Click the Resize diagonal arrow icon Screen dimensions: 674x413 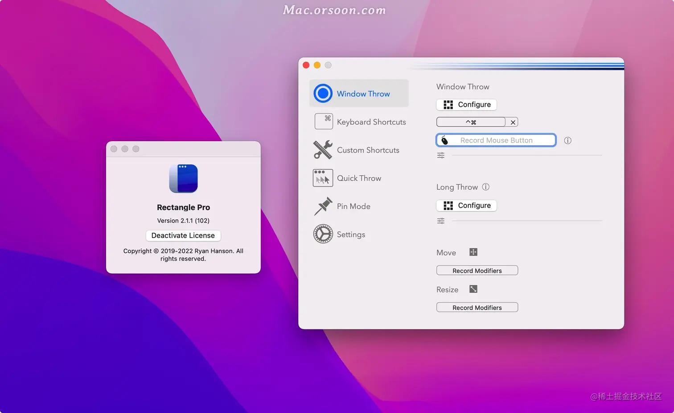point(473,289)
